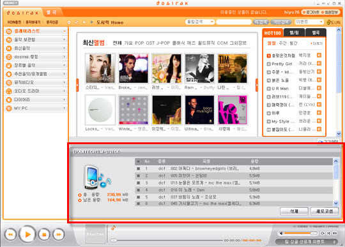The image size is (345, 247).
Task: Open the 이벤트 dropdown in toolbar
Action: (309, 22)
